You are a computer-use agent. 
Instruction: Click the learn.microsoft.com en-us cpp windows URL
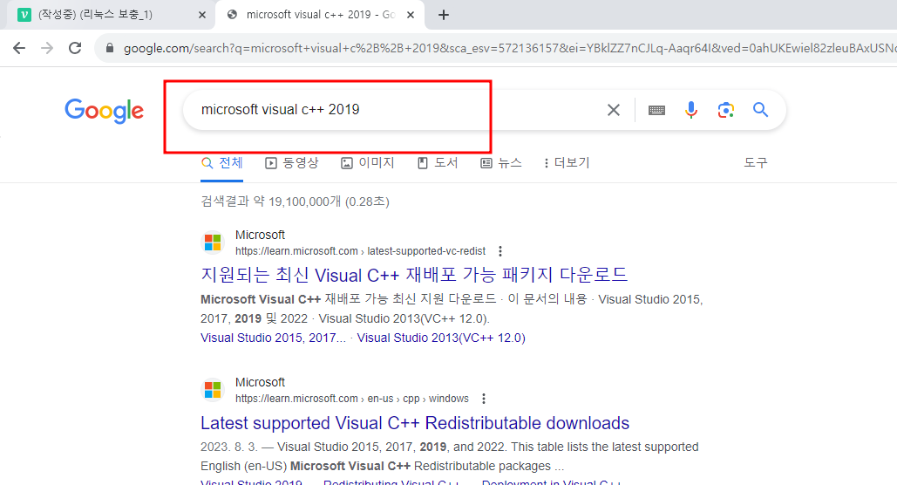tap(352, 399)
